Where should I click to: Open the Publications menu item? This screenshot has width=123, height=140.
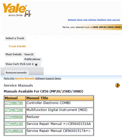(x=33, y=59)
